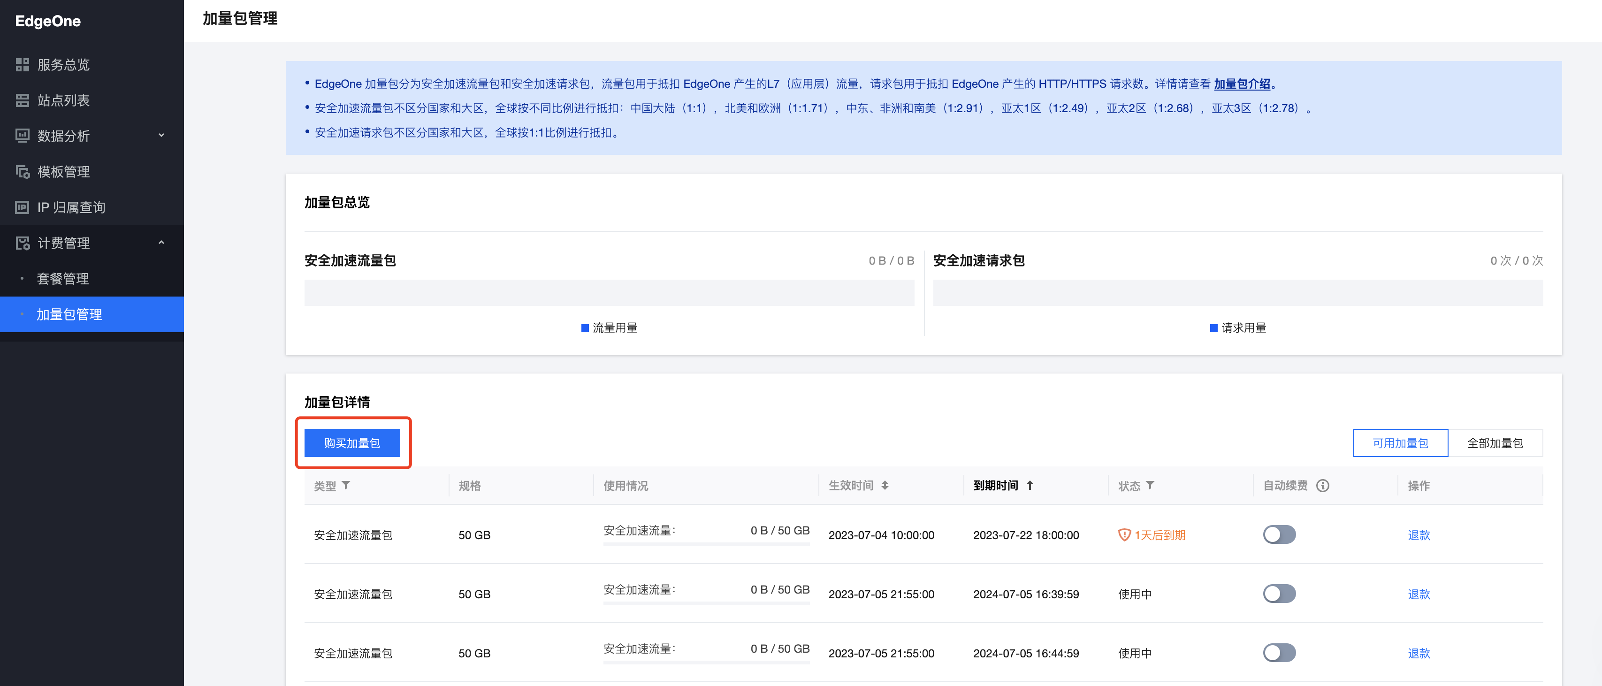Toggle auto-renew for the package expiring 2023-07-22 18:00:00
The height and width of the screenshot is (686, 1602).
(x=1279, y=535)
